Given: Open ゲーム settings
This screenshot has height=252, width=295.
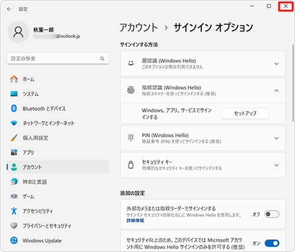Looking at the screenshot, I should 58,196.
